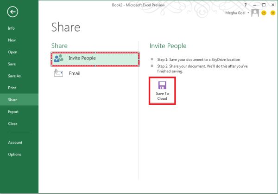Viewport: 278px width, 194px height.
Task: Maximize the Excel window
Action: coord(264,5)
